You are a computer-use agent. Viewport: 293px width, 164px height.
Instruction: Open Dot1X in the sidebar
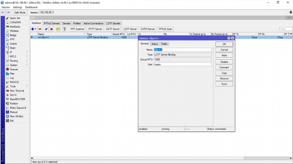pyautogui.click(x=13, y=95)
